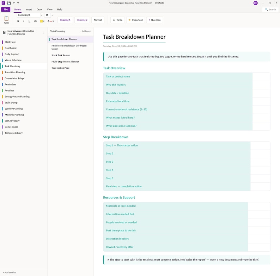Click the Add page link
The width and height of the screenshot is (280, 276).
[x=86, y=31]
